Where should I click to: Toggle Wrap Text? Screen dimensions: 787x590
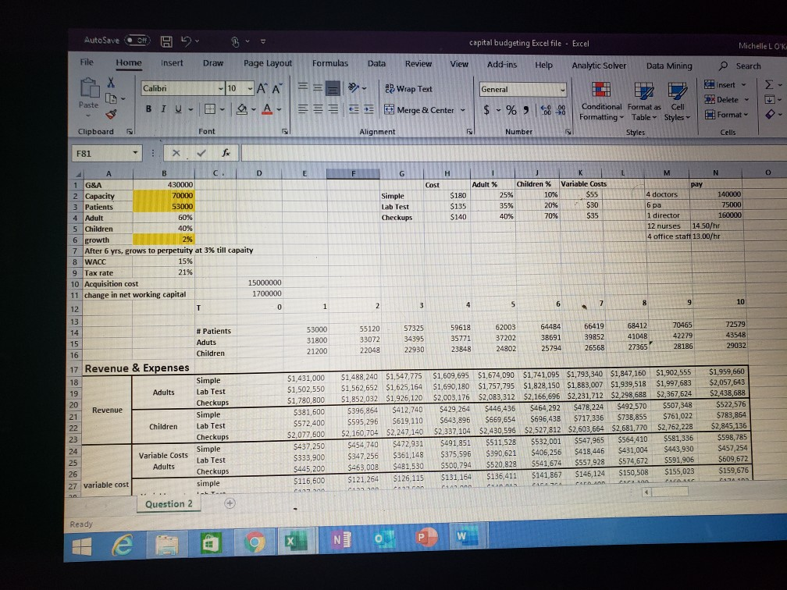[x=408, y=89]
